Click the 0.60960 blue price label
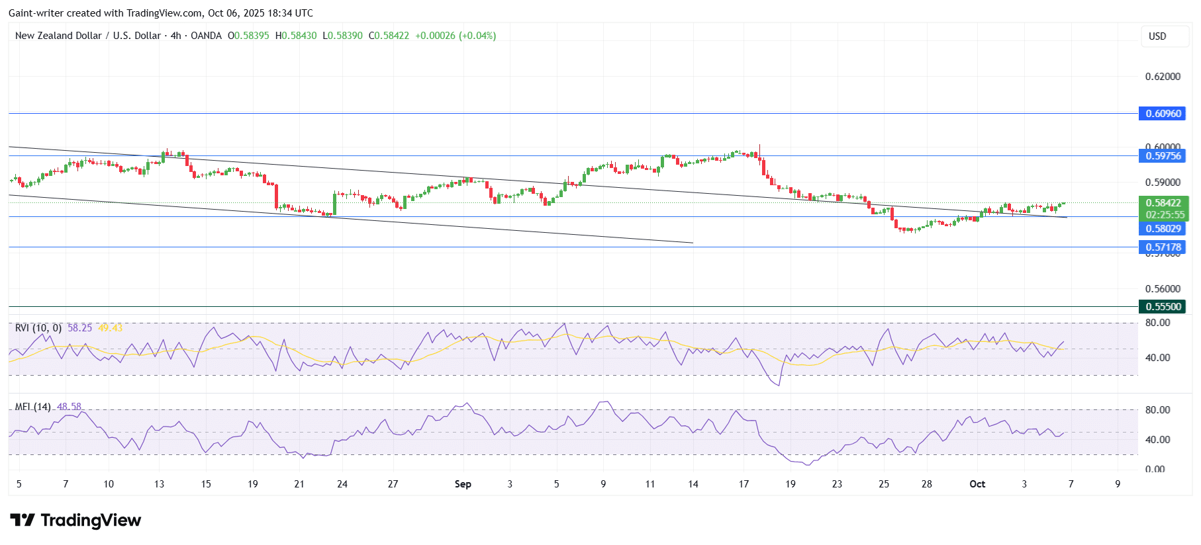The width and height of the screenshot is (1201, 545). click(x=1163, y=114)
